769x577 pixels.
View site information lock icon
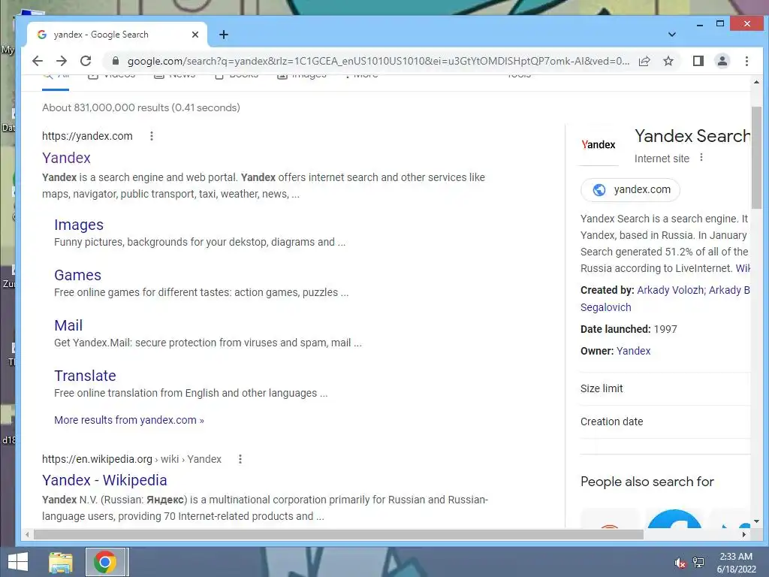115,61
